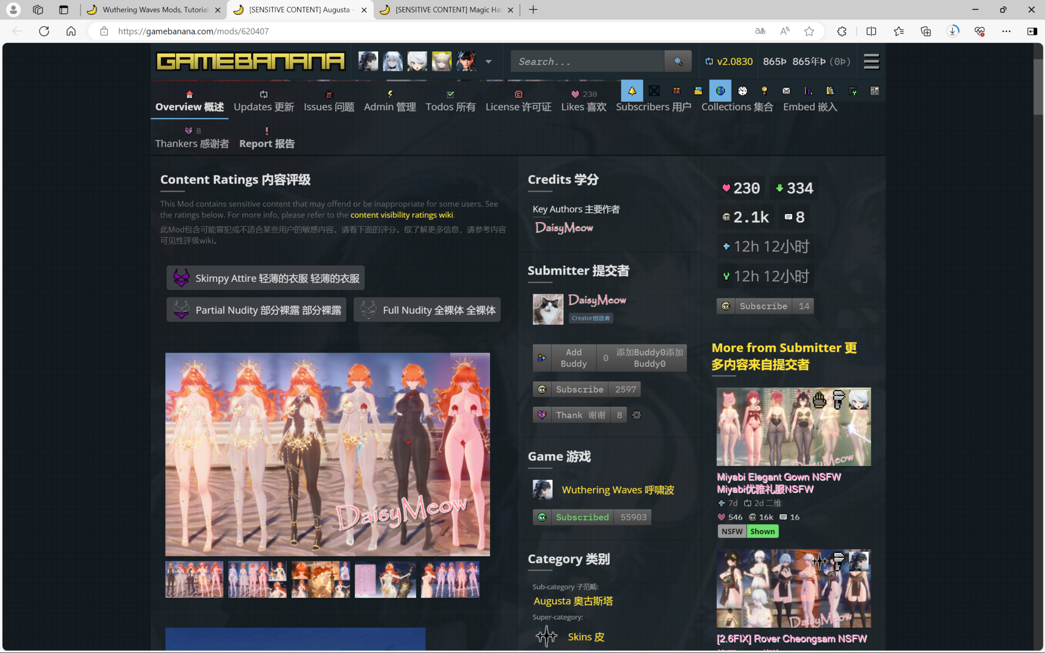Viewport: 1045px width, 653px height.
Task: Open DaisyMeow key author link
Action: (x=564, y=228)
